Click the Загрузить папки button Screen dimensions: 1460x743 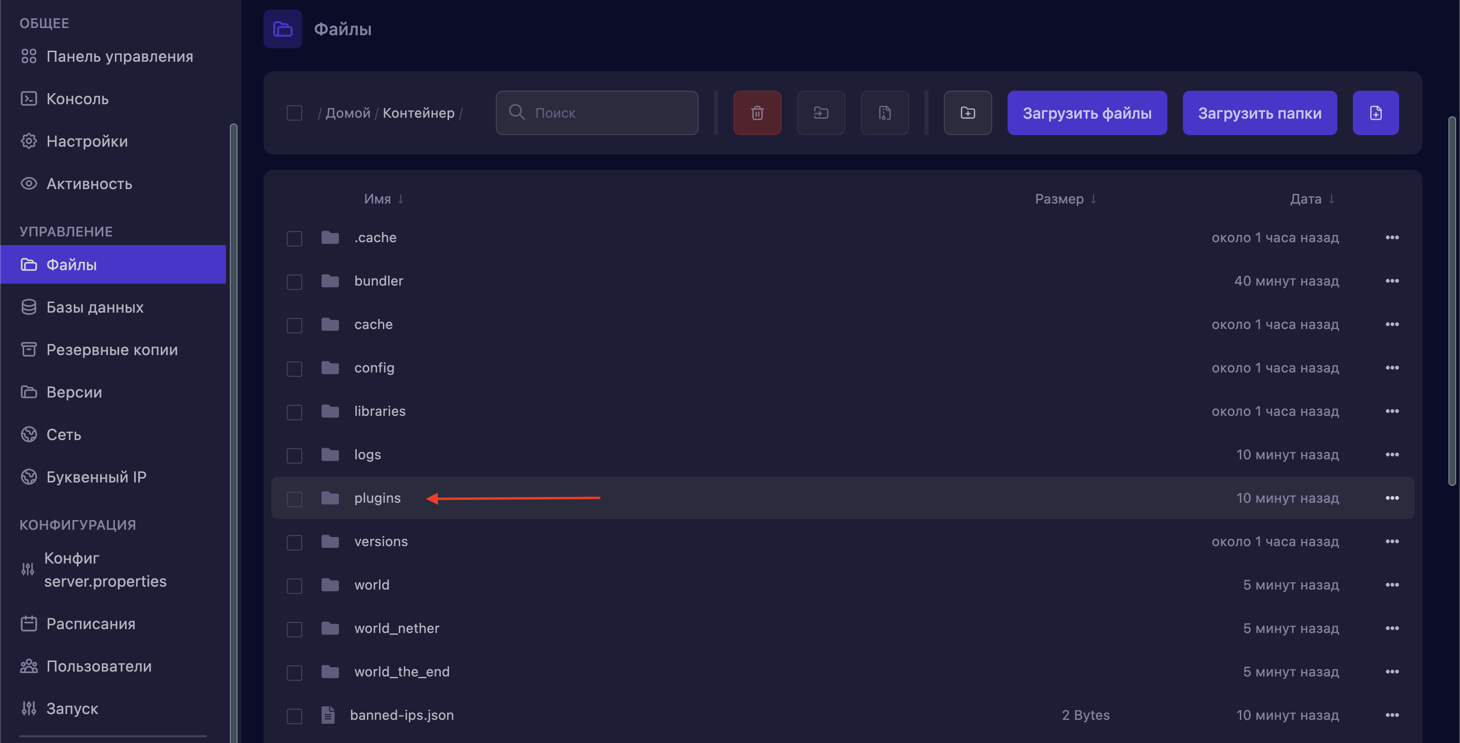1259,113
